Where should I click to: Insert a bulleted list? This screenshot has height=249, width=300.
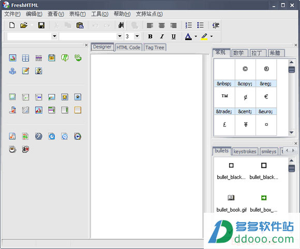click(x=200, y=25)
